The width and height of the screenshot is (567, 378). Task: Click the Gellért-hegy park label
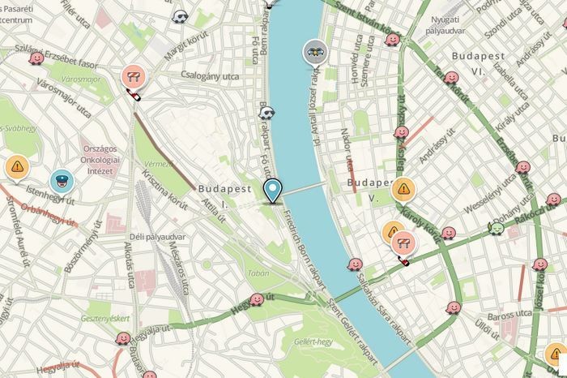[313, 341]
